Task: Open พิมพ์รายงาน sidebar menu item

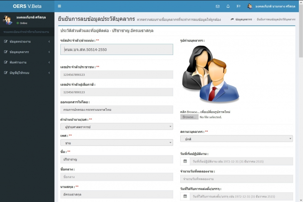Action: (27, 62)
